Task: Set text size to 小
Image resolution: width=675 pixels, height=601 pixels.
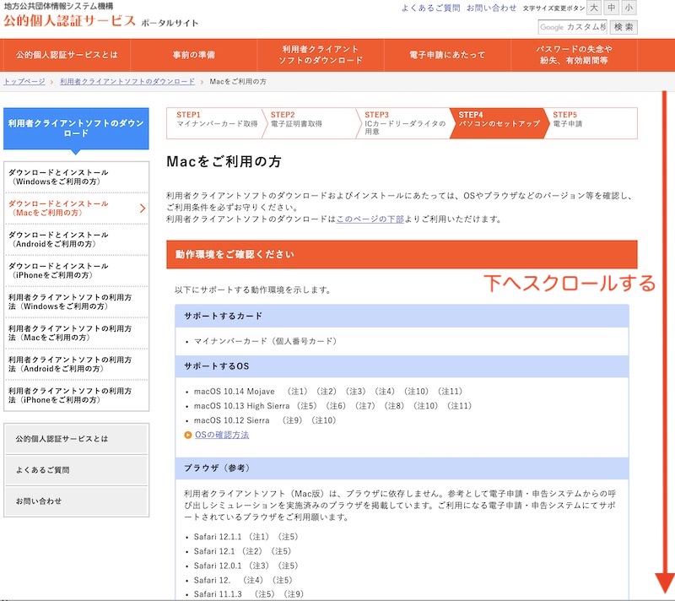Action: pos(629,8)
